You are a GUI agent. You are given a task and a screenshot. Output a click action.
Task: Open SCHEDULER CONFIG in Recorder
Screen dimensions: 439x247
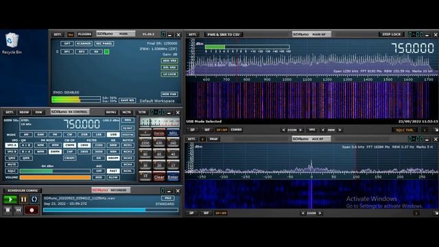(x=23, y=191)
